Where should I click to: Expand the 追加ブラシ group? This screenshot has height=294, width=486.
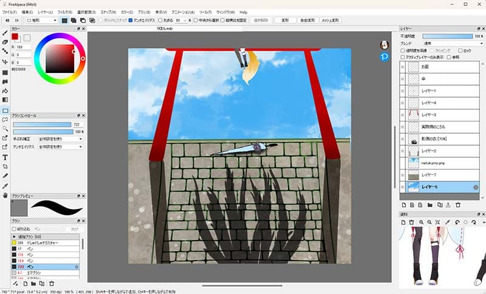point(14,237)
